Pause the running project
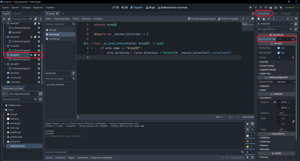Image resolution: width=300 pixels, height=161 pixels. coord(255,7)
